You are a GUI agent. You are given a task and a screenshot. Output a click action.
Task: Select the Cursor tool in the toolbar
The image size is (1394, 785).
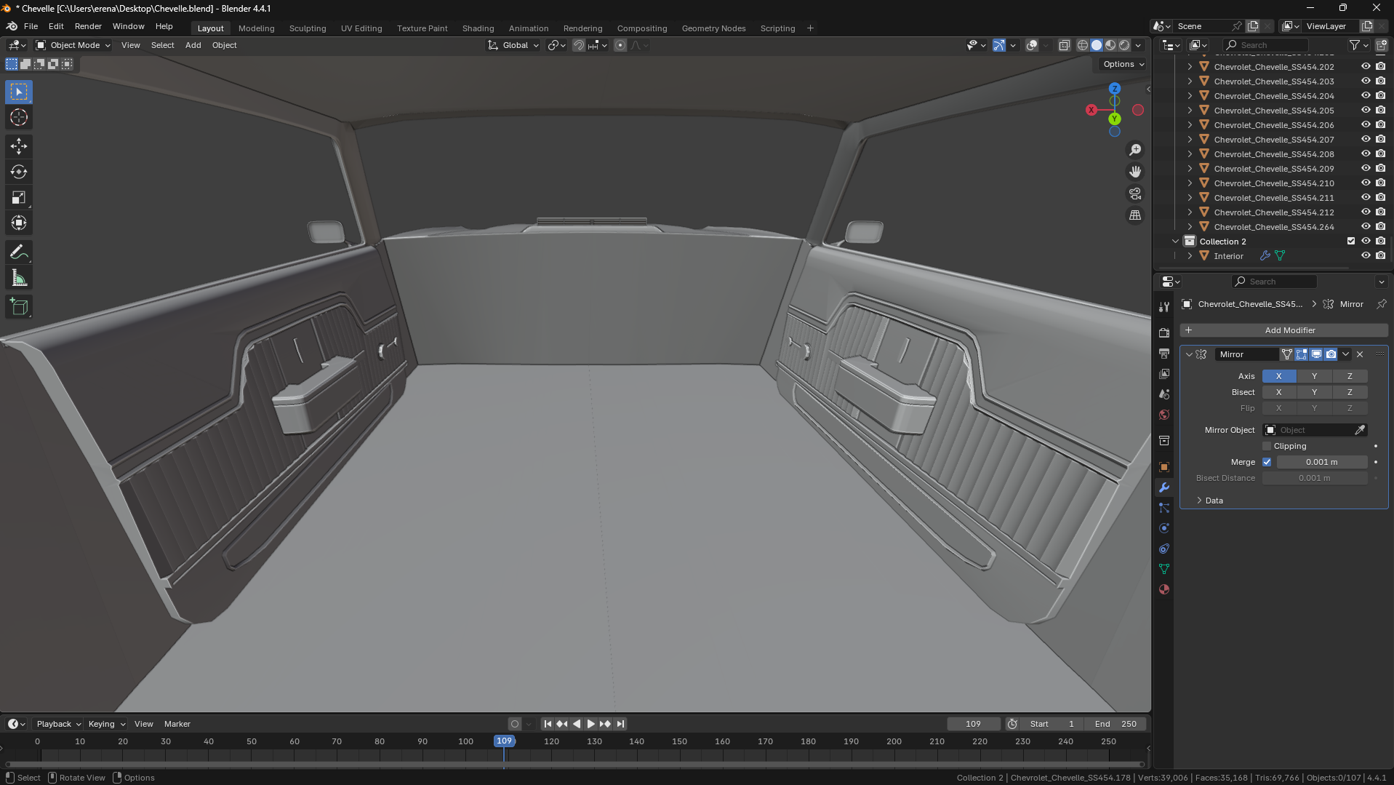point(19,117)
